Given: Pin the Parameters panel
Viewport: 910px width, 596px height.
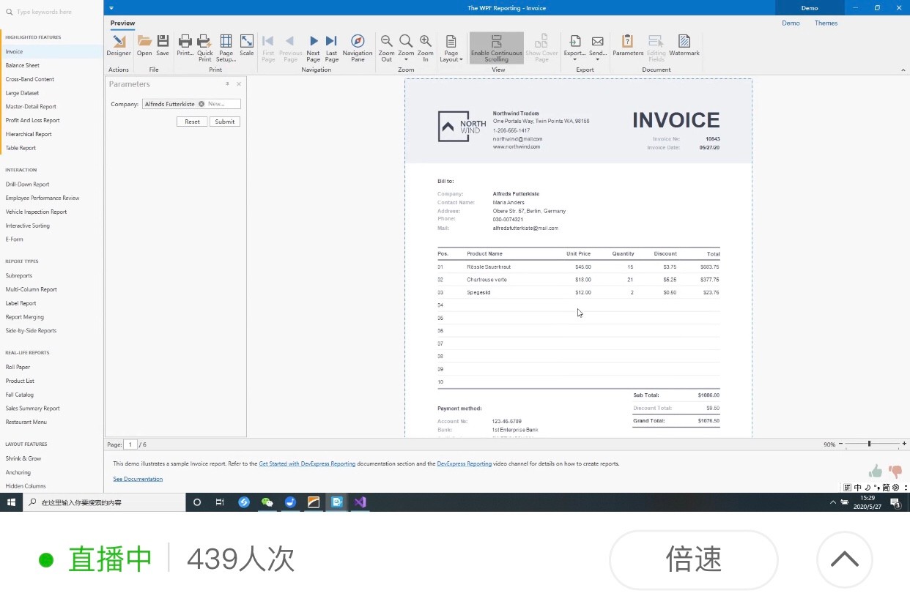Looking at the screenshot, I should (x=227, y=84).
